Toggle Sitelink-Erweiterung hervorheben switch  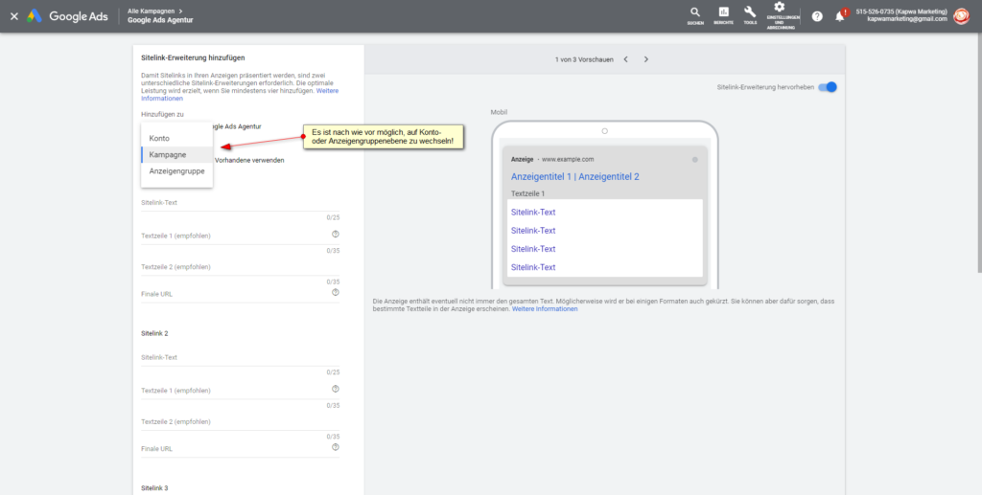click(x=829, y=87)
